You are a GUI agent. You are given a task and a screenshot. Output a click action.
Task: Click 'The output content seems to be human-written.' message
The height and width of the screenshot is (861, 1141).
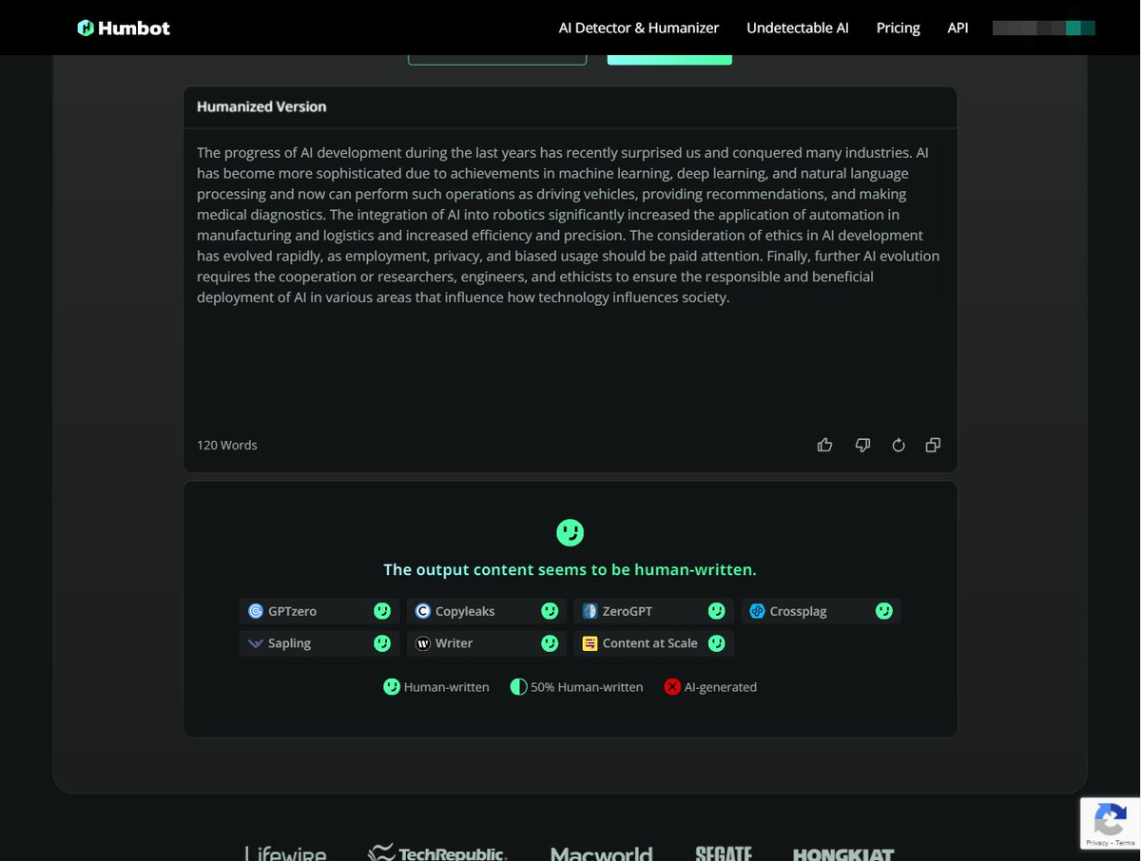pos(570,570)
